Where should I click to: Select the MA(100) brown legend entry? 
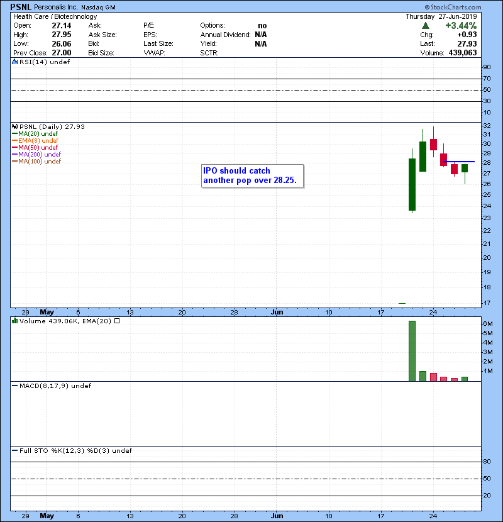(x=36, y=161)
